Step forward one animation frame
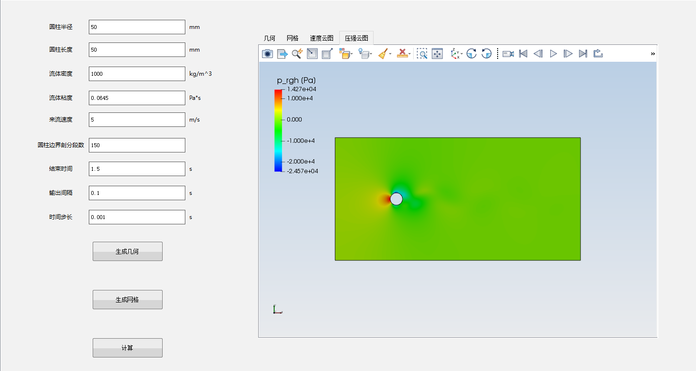 [x=568, y=54]
